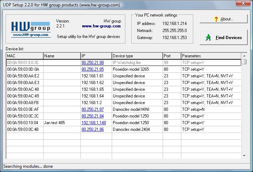
Task: Select MAC 00:0A:59:00:A8:FB row
Action: tap(124, 103)
